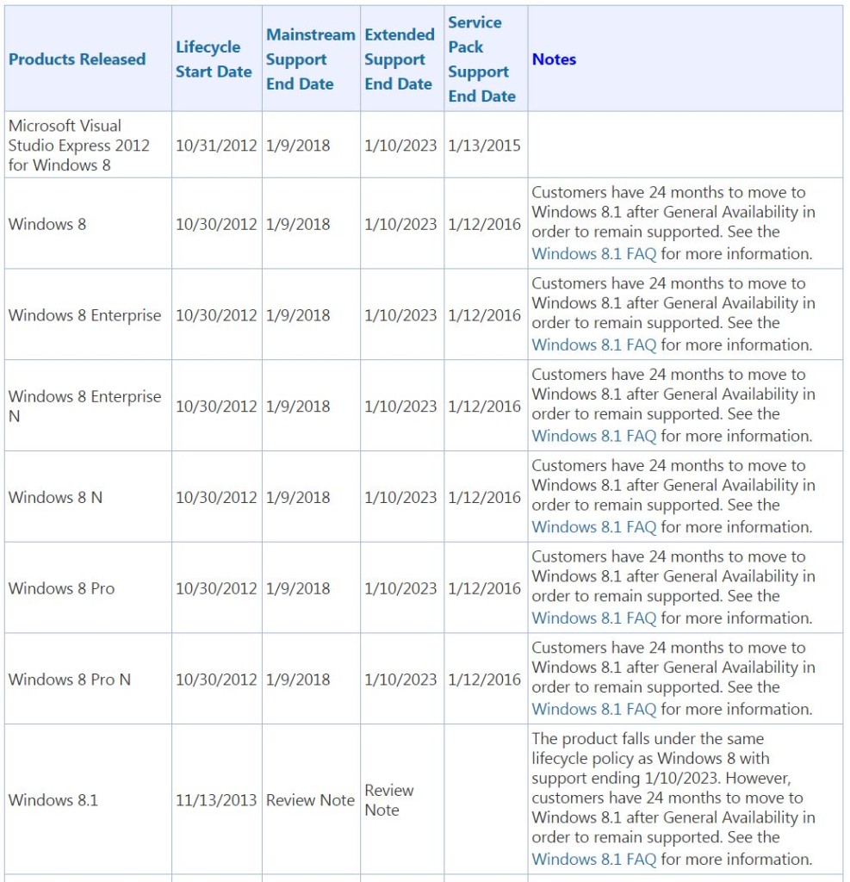The image size is (850, 882).
Task: Click the Lifecycle Start Date header
Action: (x=214, y=59)
